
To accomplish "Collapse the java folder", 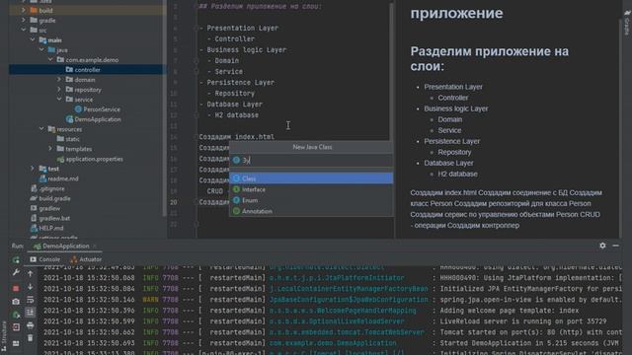I will (x=41, y=50).
